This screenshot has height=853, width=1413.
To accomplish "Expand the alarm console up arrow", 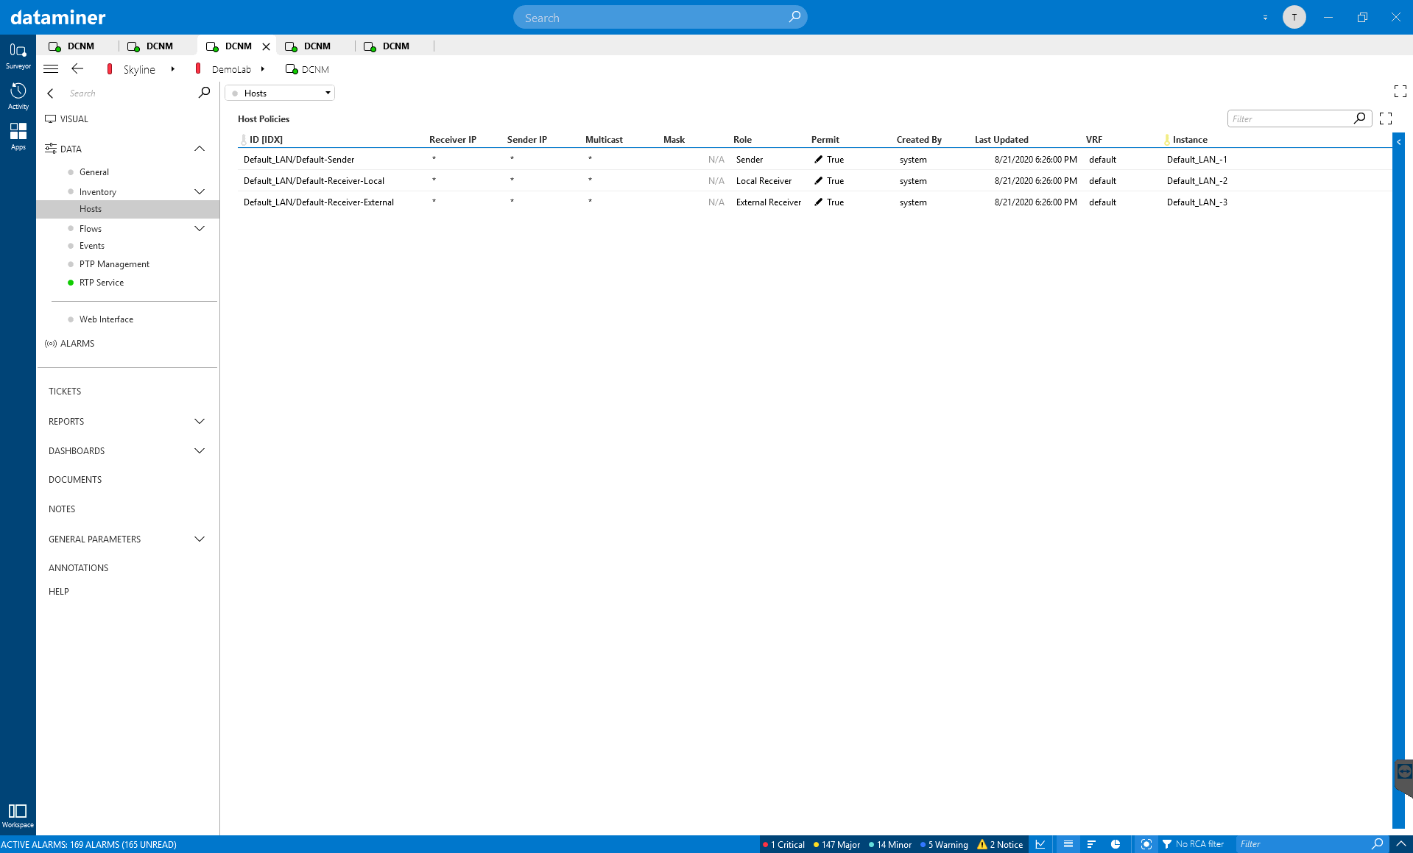I will (x=1400, y=844).
